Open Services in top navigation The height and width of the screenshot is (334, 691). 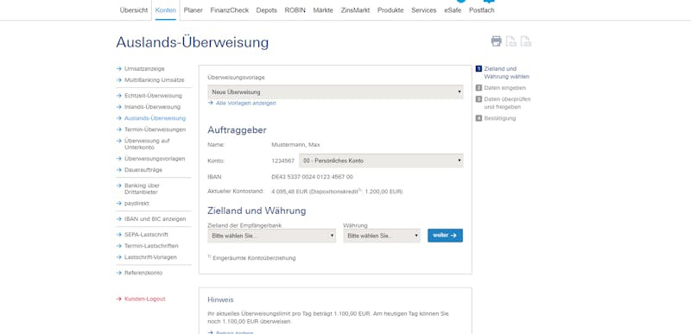tap(424, 10)
